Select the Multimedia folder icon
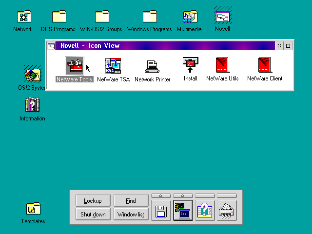Image resolution: width=312 pixels, height=234 pixels. coord(190,17)
